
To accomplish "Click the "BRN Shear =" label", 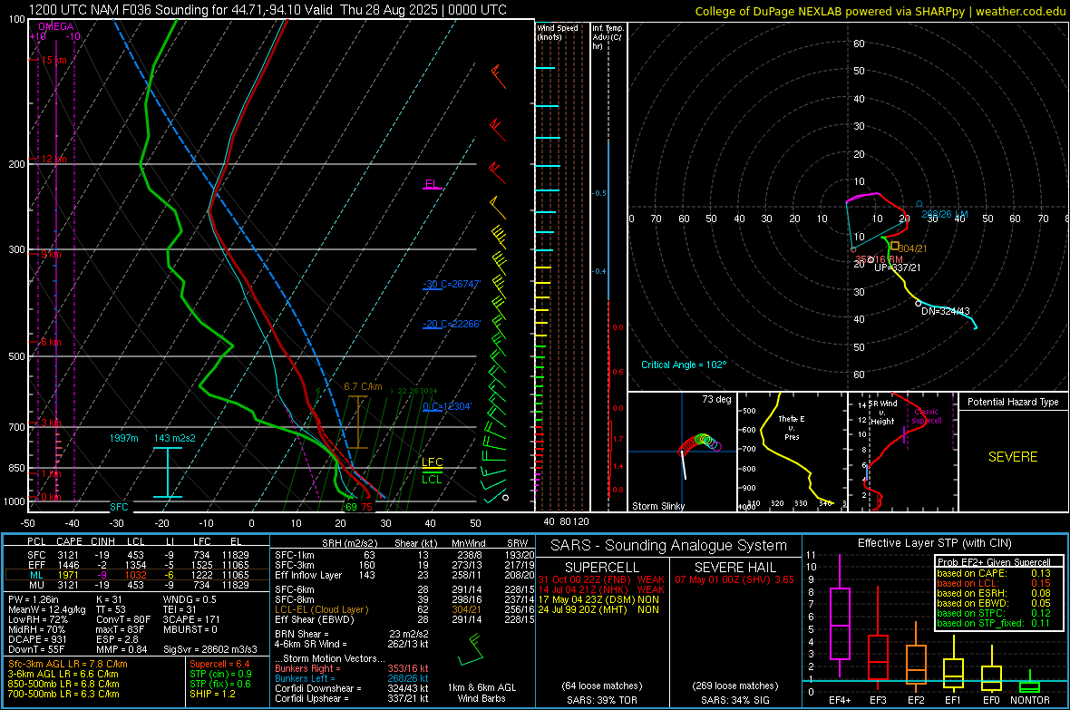I will tap(302, 634).
